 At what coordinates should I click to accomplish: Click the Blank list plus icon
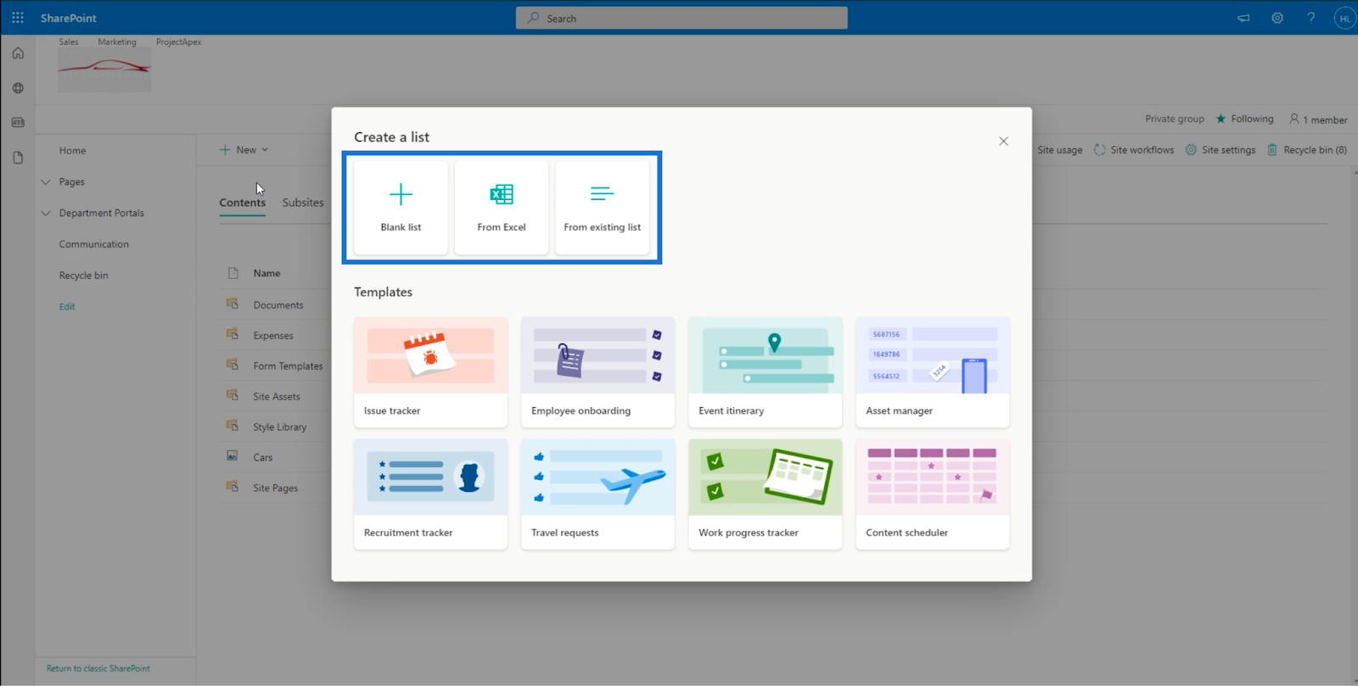401,194
